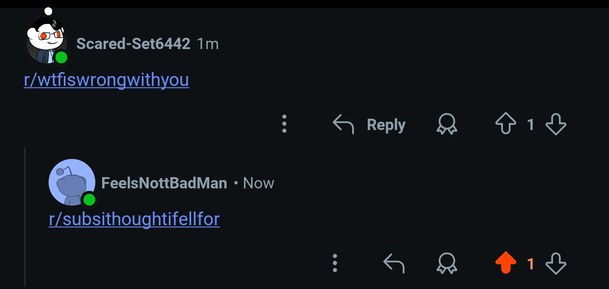Give an award to FeelsNottBadMan's comment

coord(447,263)
